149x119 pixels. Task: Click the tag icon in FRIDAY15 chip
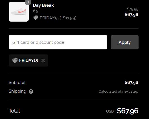(x=15, y=60)
